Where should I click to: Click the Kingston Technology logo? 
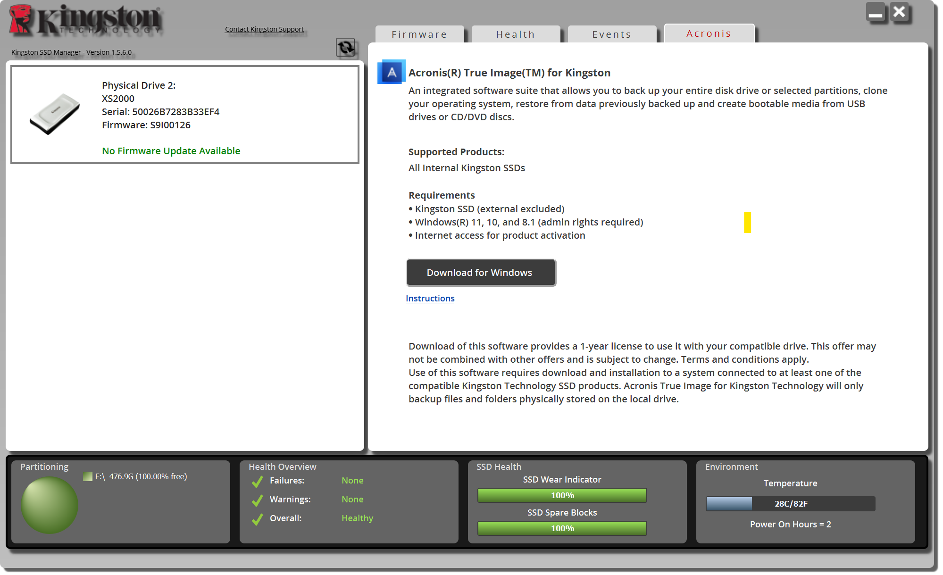[x=86, y=20]
